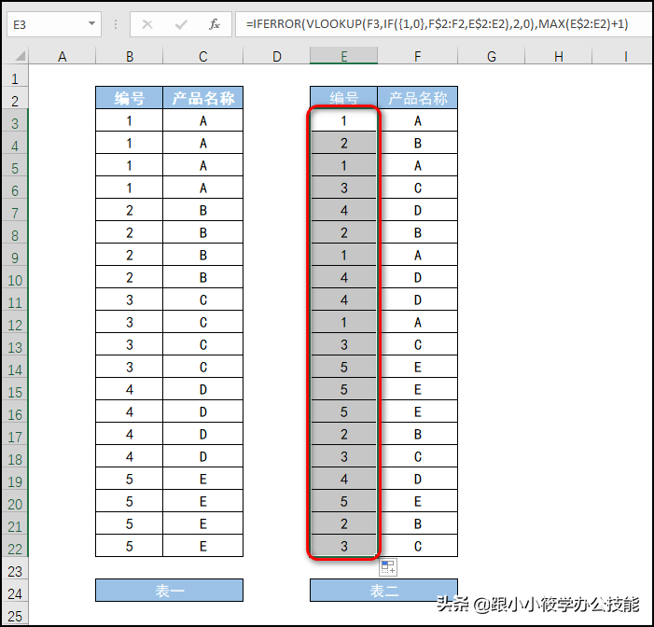Viewport: 654px width, 627px height.
Task: Click the Insert Function fx icon
Action: 214,24
